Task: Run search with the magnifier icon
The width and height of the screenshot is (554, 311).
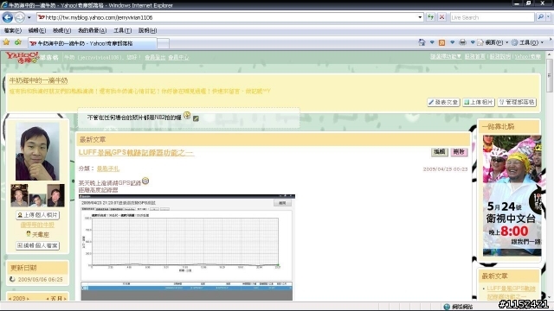Action: coord(540,17)
